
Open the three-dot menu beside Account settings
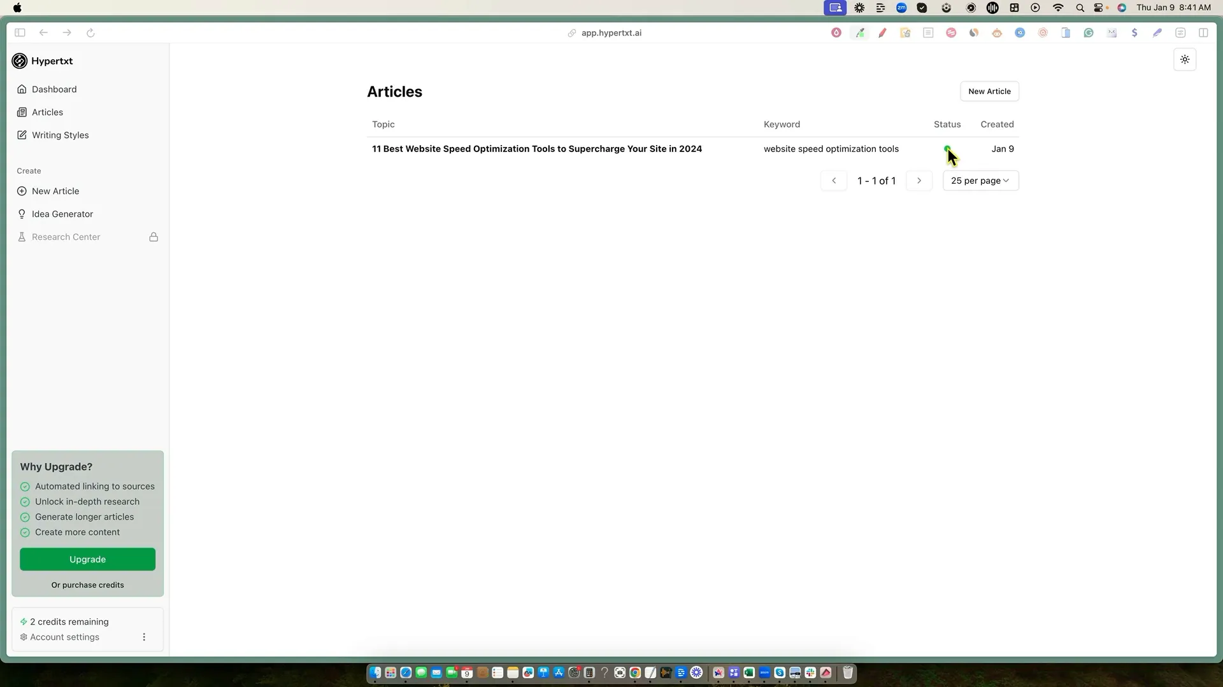coord(144,637)
